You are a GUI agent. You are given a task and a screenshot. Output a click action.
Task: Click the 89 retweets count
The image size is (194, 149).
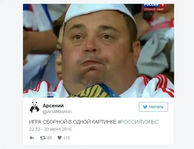click(49, 138)
